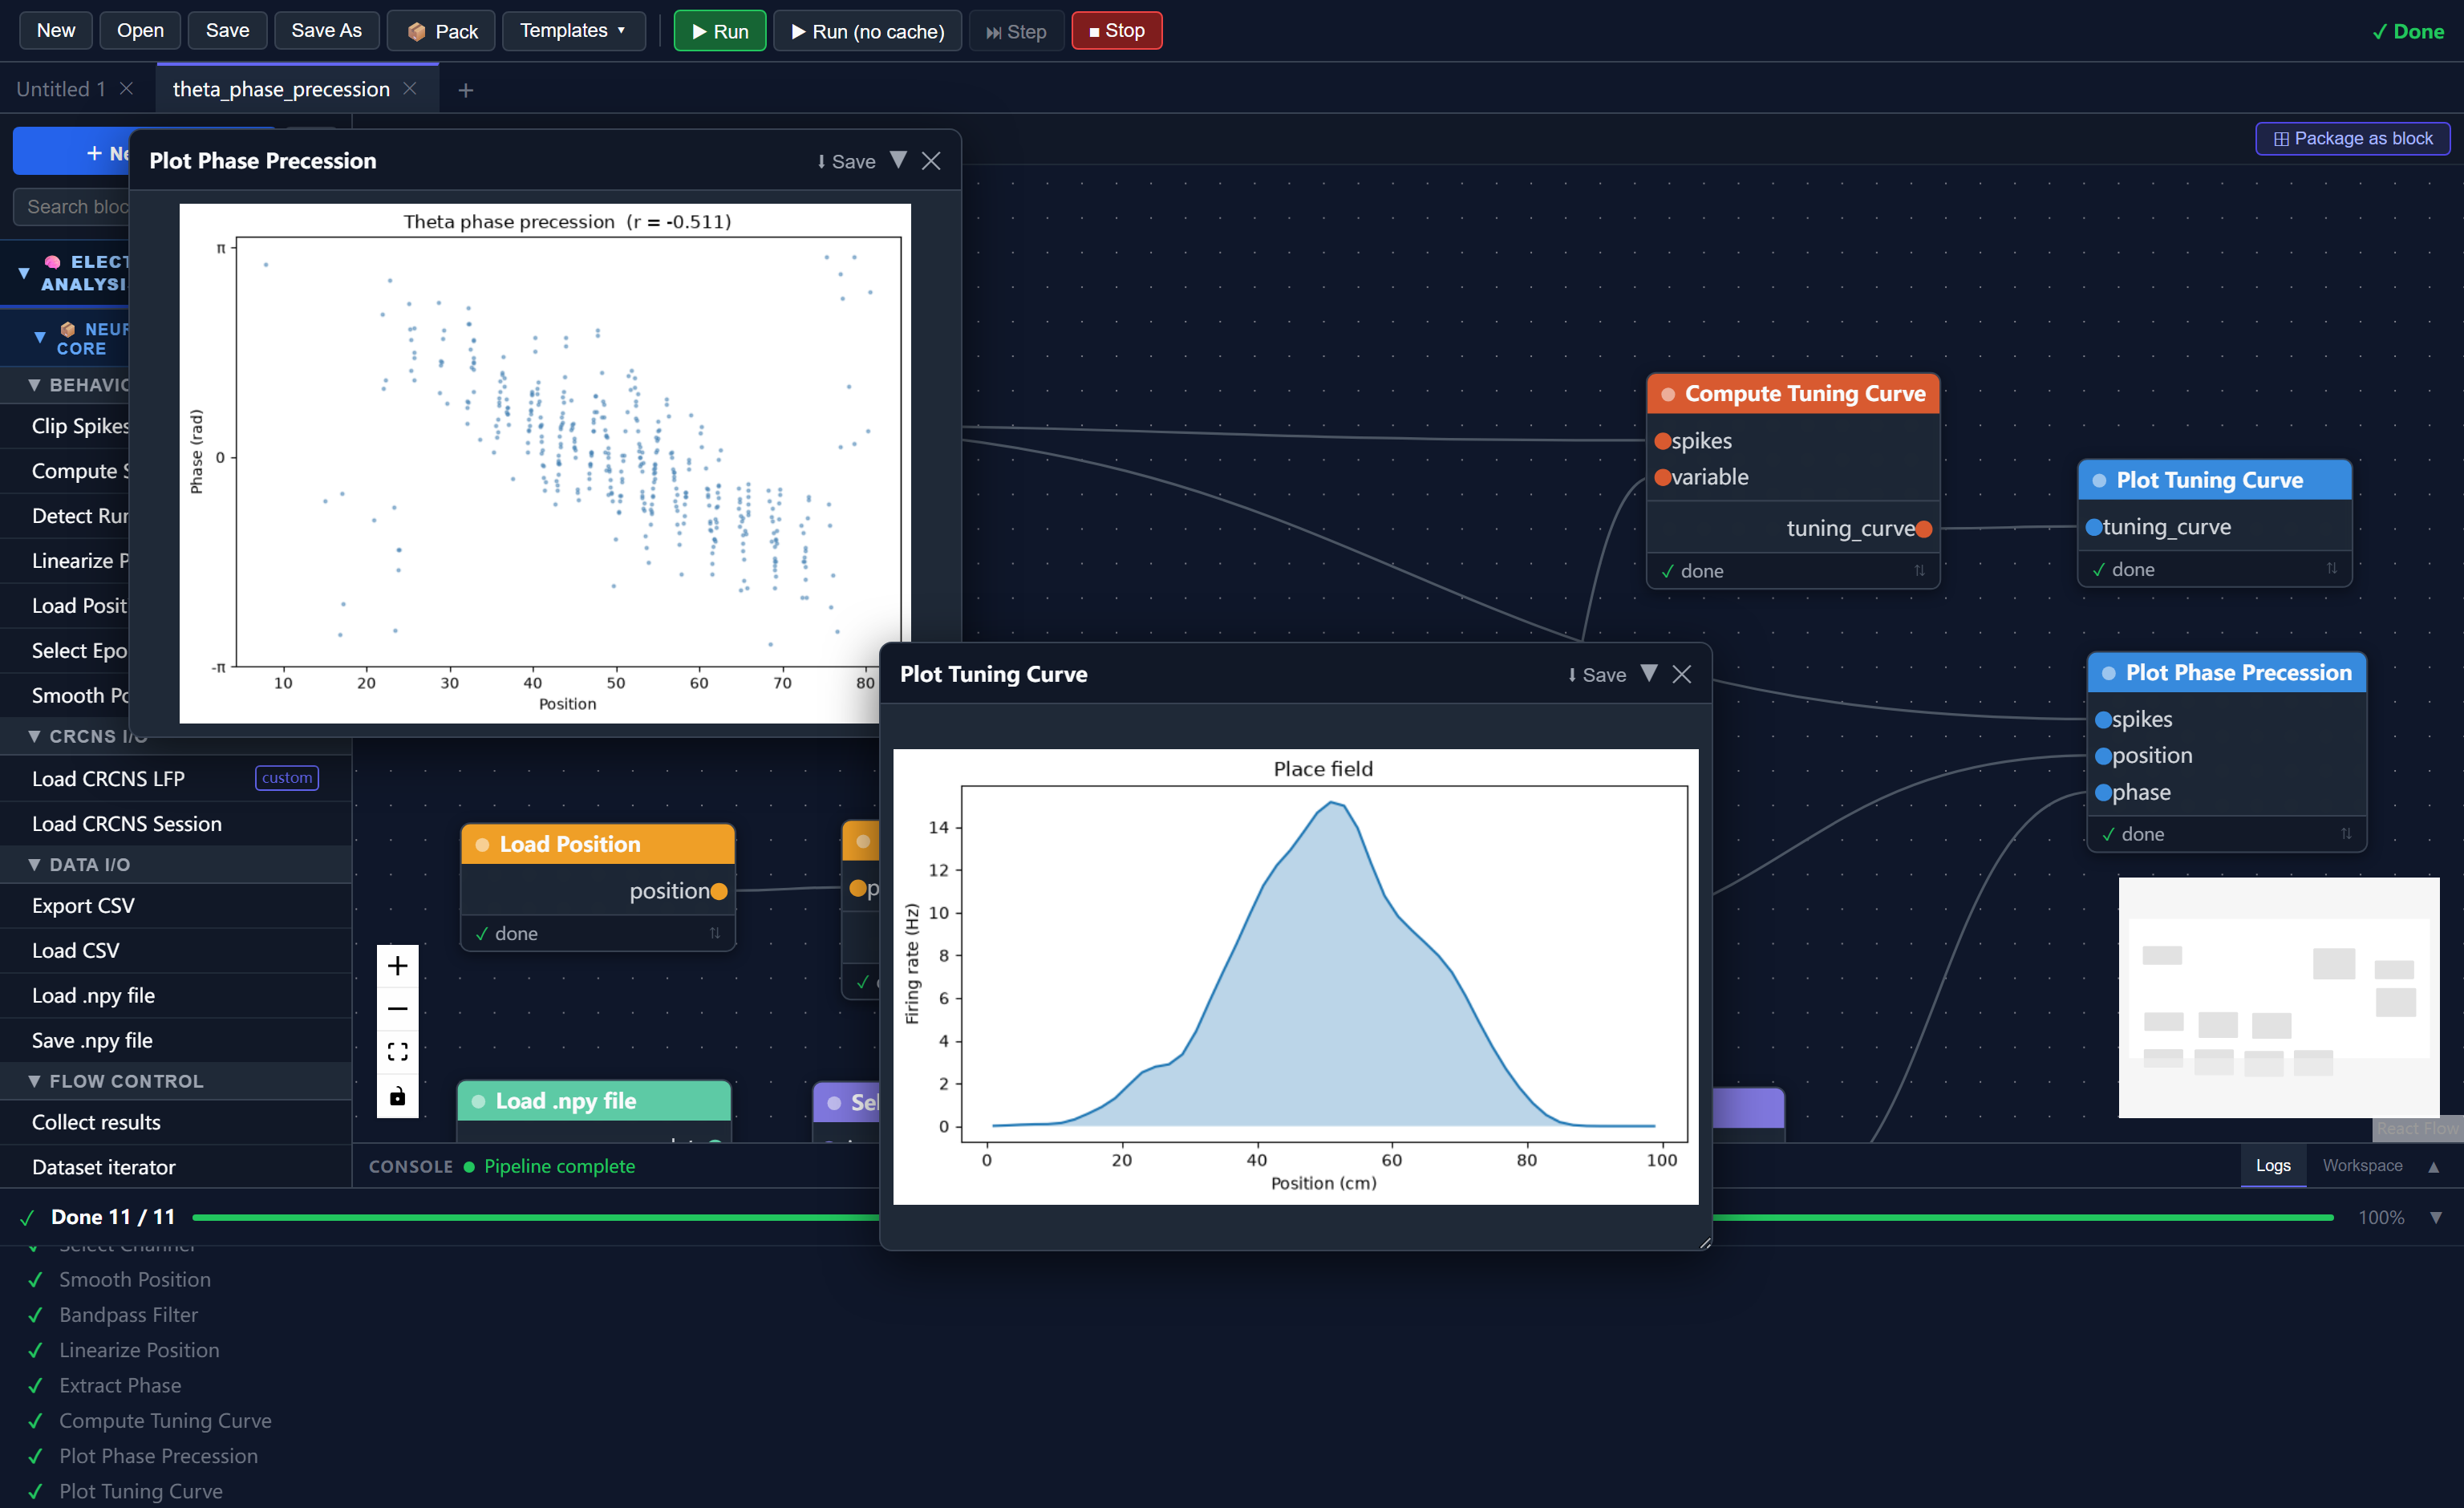
Task: Select the theta_phase_precession tab
Action: 281,89
